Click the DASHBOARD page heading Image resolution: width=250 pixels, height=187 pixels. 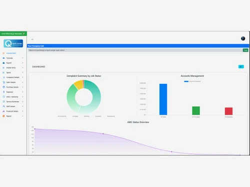click(x=38, y=67)
